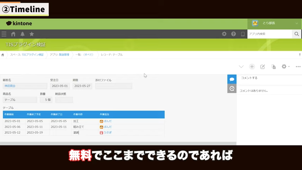The height and width of the screenshot is (170, 302).
Task: Click in the アプリ内検索 search field
Action: 269,34
